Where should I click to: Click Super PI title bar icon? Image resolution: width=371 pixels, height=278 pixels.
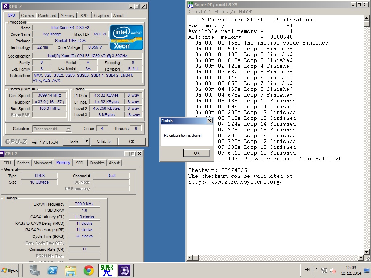pyautogui.click(x=190, y=4)
